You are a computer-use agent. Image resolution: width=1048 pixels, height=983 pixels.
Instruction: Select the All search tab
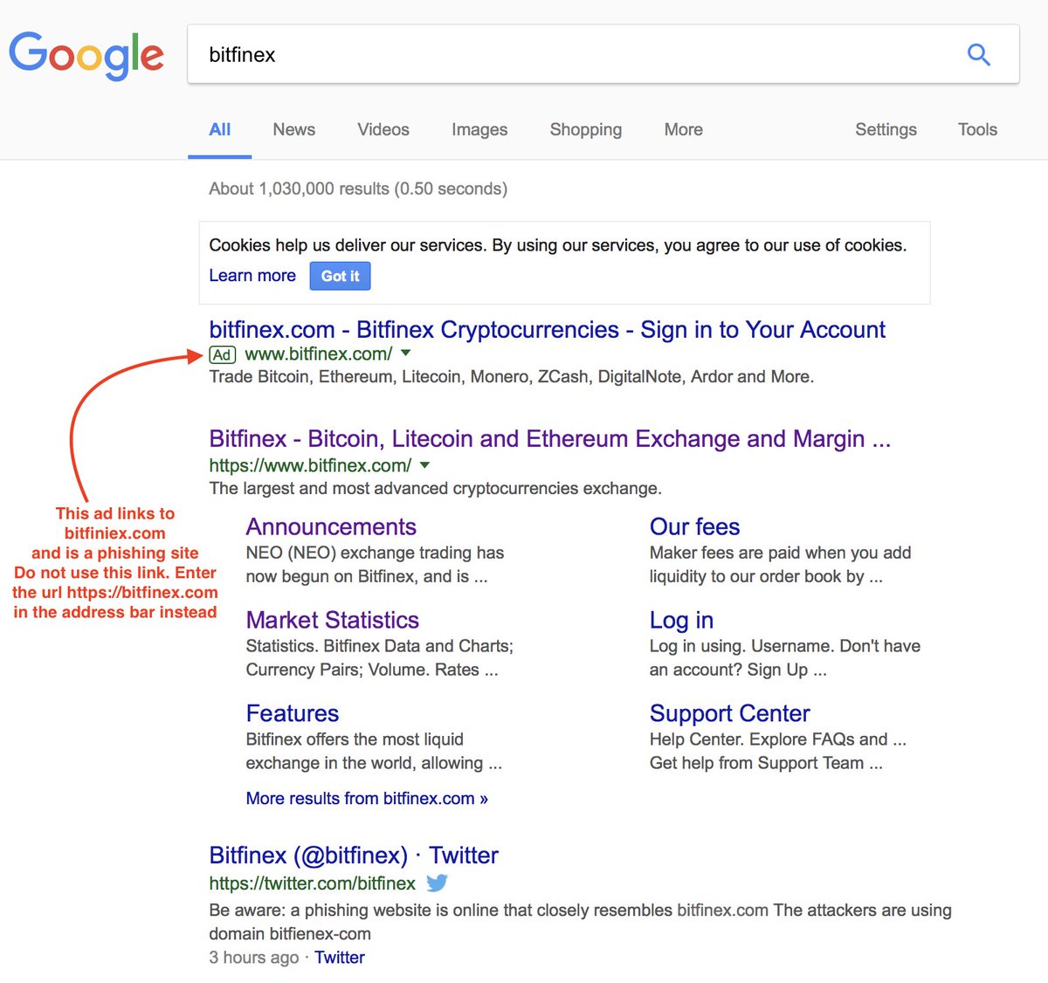pyautogui.click(x=220, y=129)
